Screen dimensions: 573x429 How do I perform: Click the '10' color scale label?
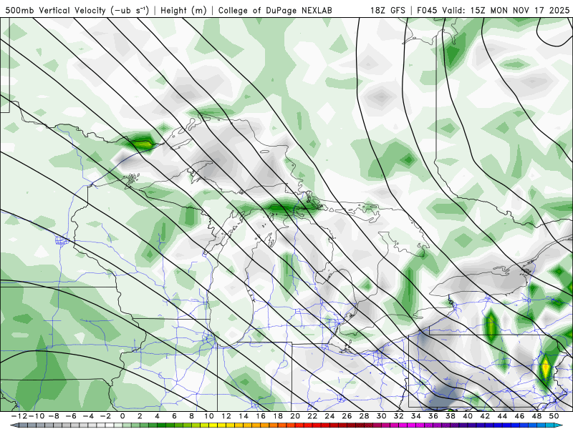[x=208, y=416]
